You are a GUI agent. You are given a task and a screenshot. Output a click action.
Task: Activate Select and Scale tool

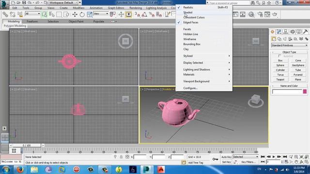[x=89, y=14]
